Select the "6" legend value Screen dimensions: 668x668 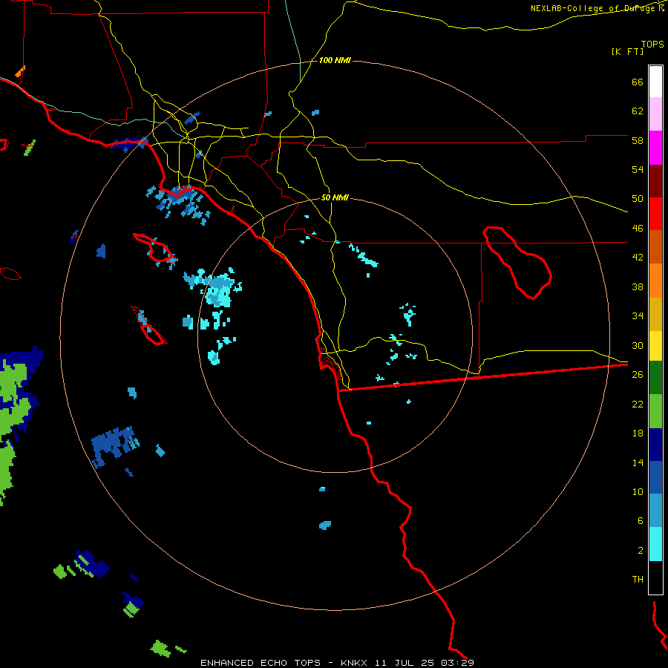click(x=641, y=521)
